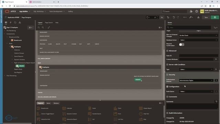The image size is (220, 124).
Task: Expand the layout pane to full size
Action: [x=49, y=28]
